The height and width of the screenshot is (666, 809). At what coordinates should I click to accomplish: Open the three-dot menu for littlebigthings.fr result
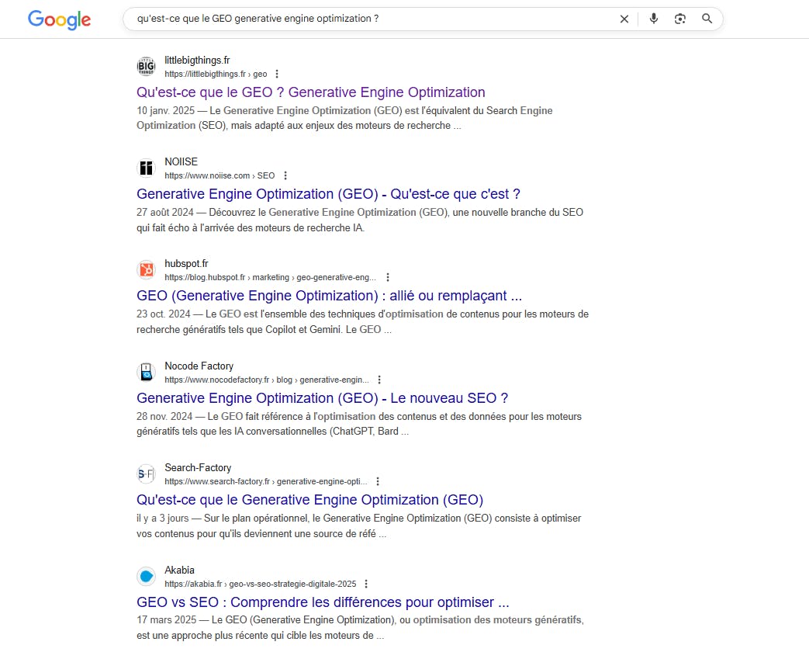click(277, 74)
